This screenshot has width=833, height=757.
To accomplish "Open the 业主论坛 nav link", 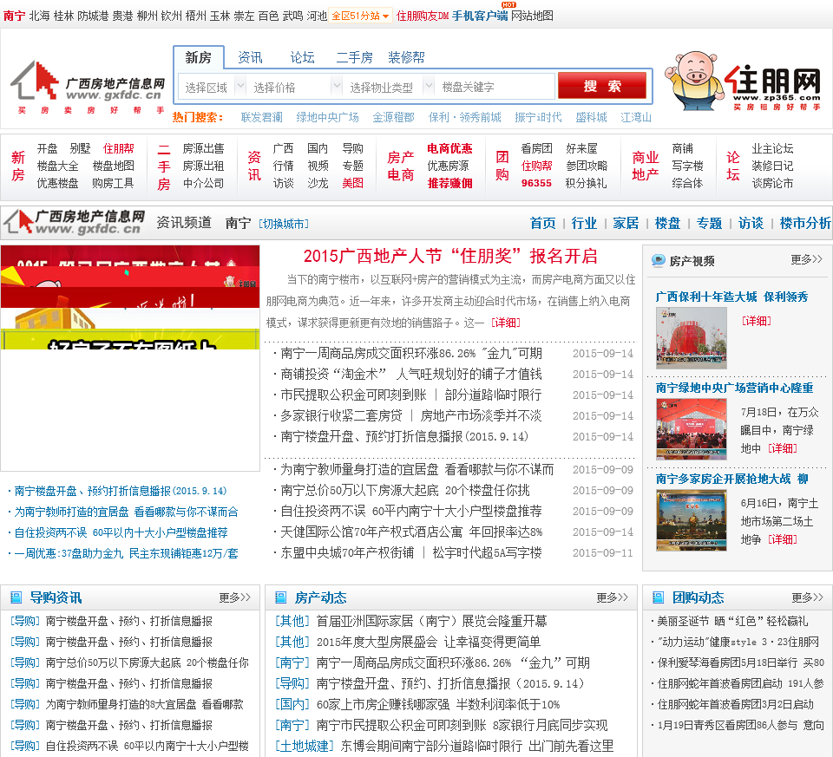I will [772, 148].
